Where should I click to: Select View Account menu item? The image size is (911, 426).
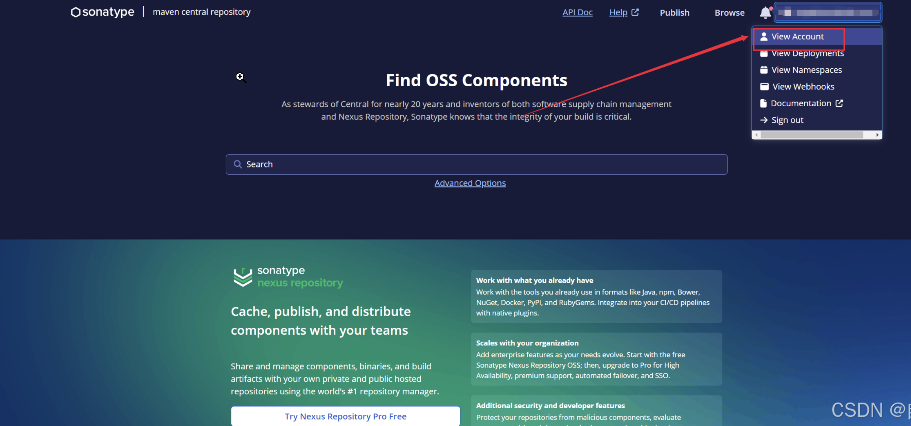click(x=817, y=36)
